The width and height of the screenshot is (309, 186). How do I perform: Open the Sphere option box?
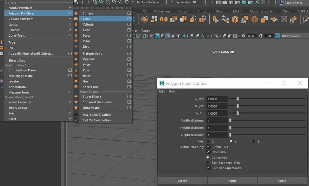coord(129,13)
